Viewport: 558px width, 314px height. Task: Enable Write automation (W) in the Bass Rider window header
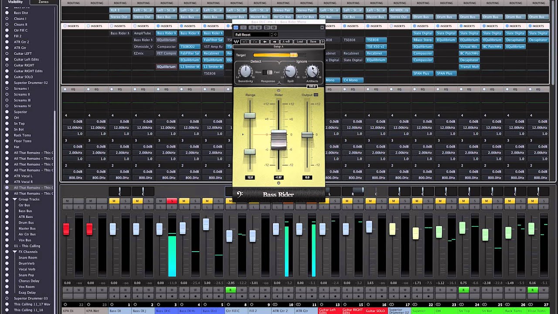tap(259, 27)
